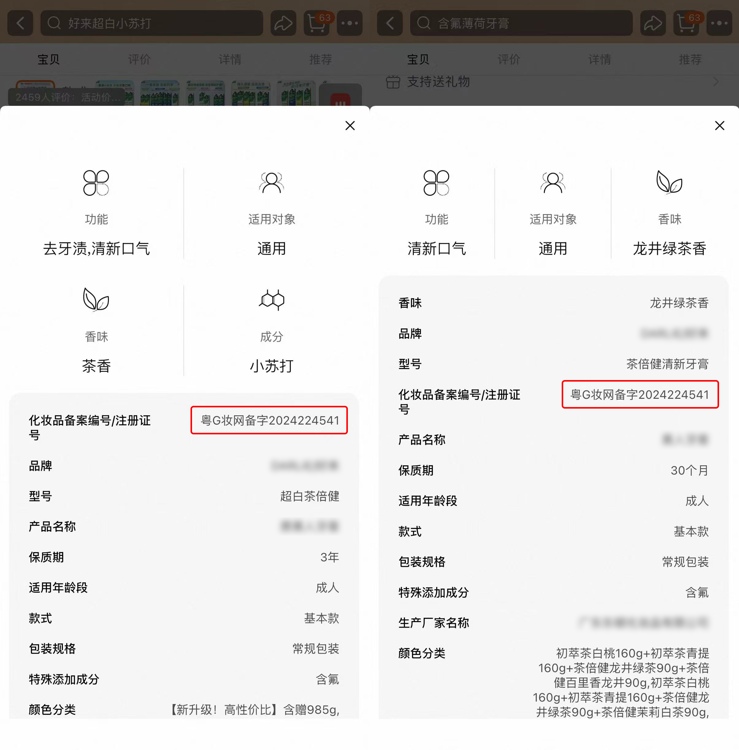Expand the 支持送礼物 row chevron
Image resolution: width=739 pixels, height=750 pixels.
716,82
